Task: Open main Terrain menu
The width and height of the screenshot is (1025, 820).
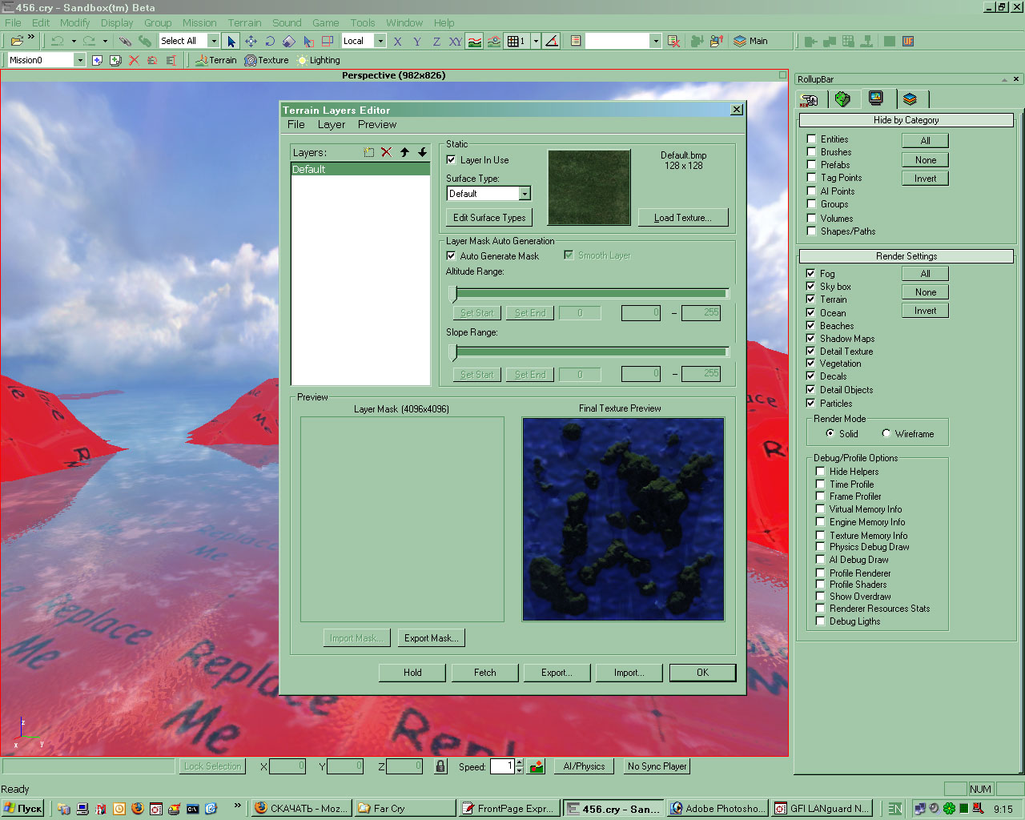Action: (245, 23)
